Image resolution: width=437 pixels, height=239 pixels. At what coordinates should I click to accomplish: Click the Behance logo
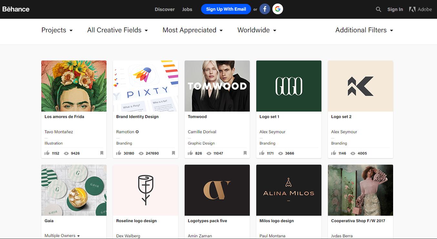pos(16,9)
